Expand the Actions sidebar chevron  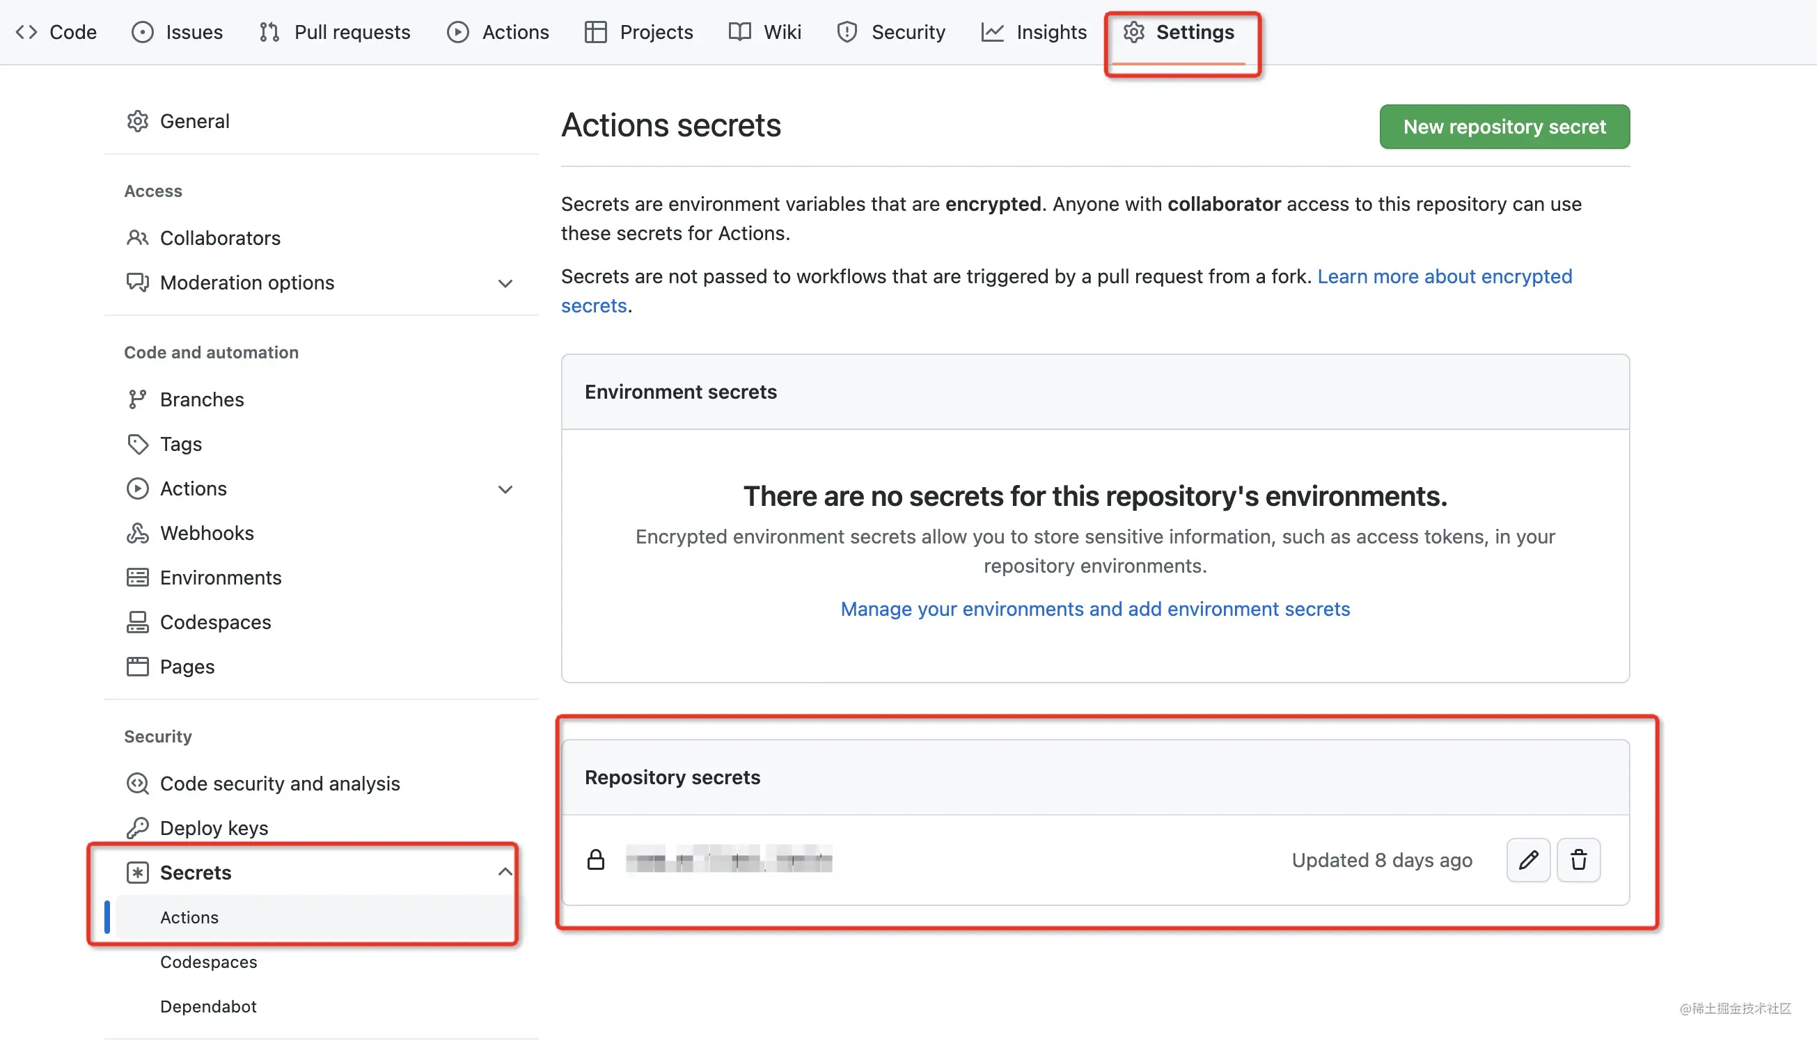pyautogui.click(x=505, y=489)
